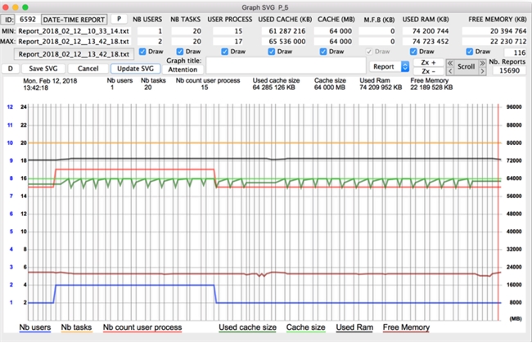Select the Used cache size legend label

click(247, 327)
